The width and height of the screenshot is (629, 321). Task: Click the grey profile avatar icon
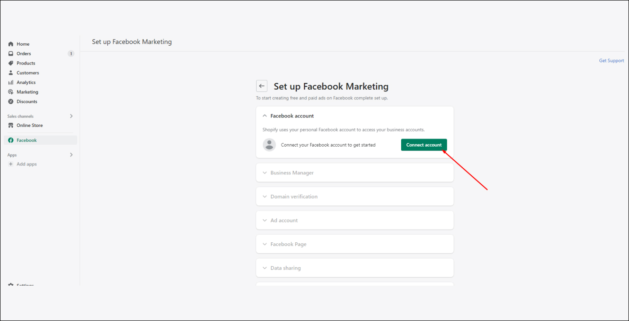coord(269,145)
